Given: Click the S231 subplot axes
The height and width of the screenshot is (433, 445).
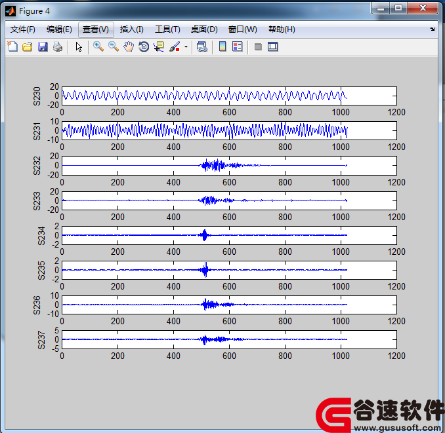Looking at the screenshot, I should [x=229, y=130].
